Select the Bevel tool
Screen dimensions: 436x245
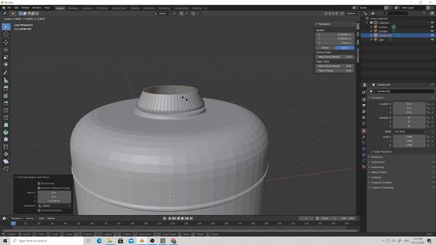(x=6, y=103)
